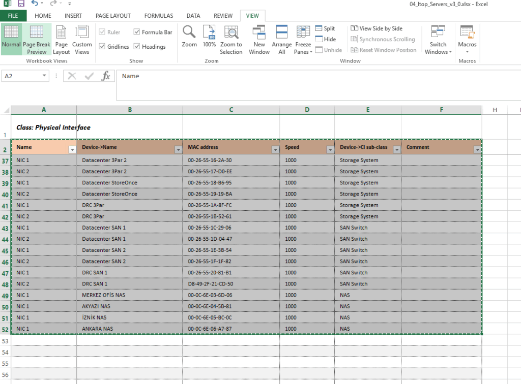Screen dimensions: 521x384
Task: Save the workbook from quick access
Action: tap(21, 4)
